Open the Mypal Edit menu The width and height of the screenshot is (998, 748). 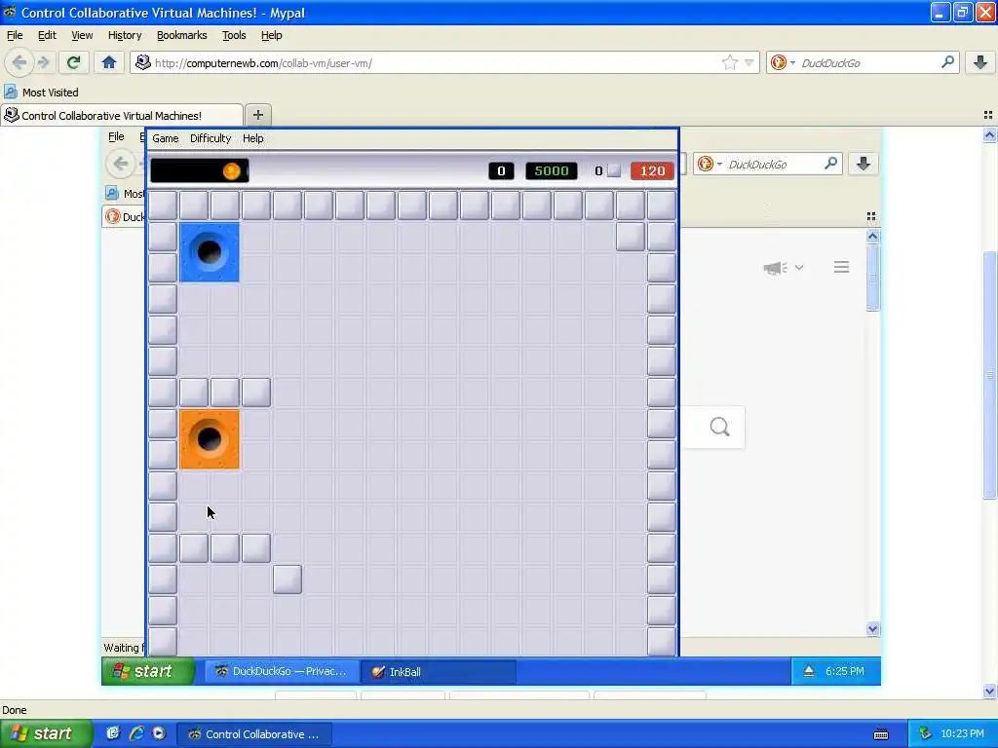coord(47,35)
